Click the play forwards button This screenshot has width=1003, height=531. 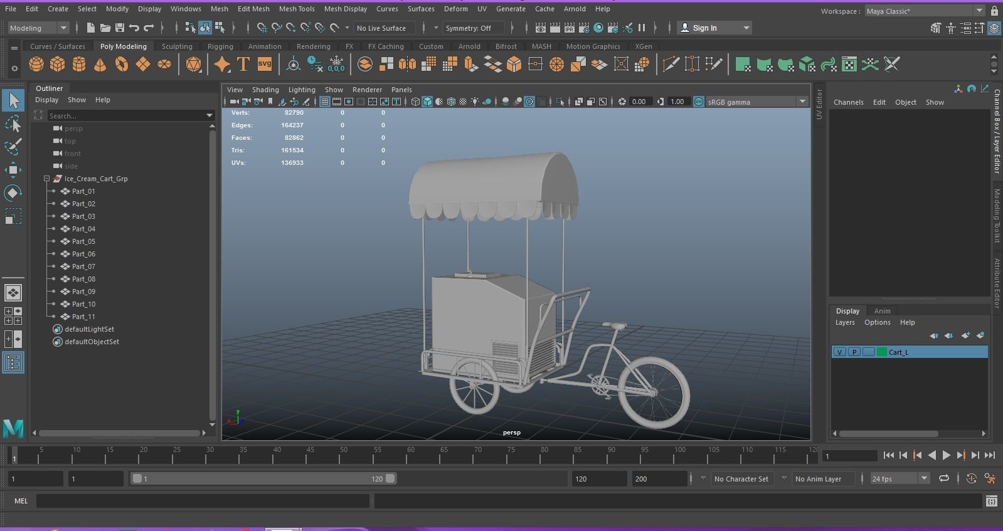947,456
